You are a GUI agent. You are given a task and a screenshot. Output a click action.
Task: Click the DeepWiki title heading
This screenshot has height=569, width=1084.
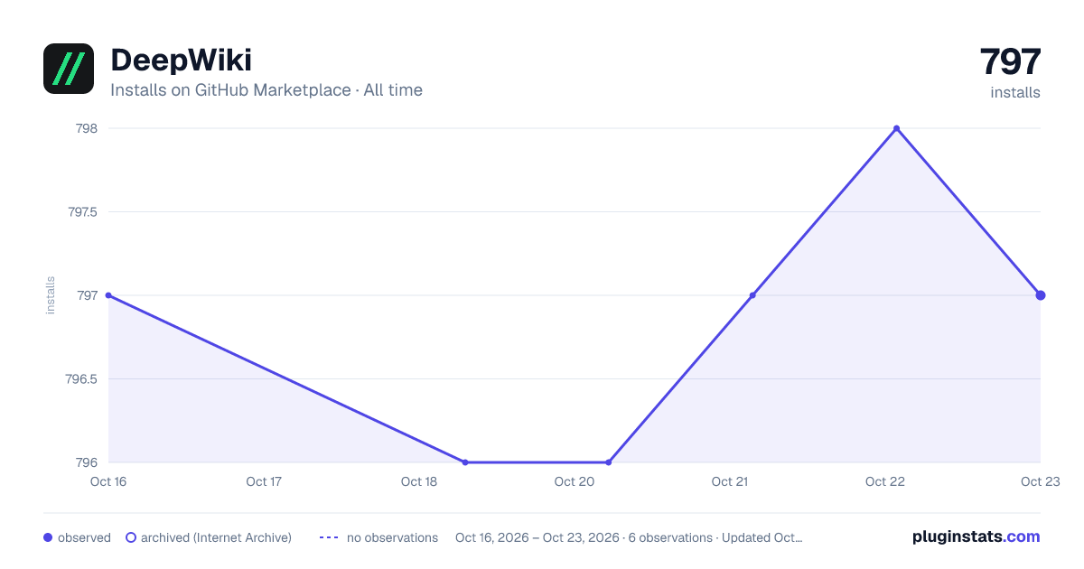click(181, 61)
